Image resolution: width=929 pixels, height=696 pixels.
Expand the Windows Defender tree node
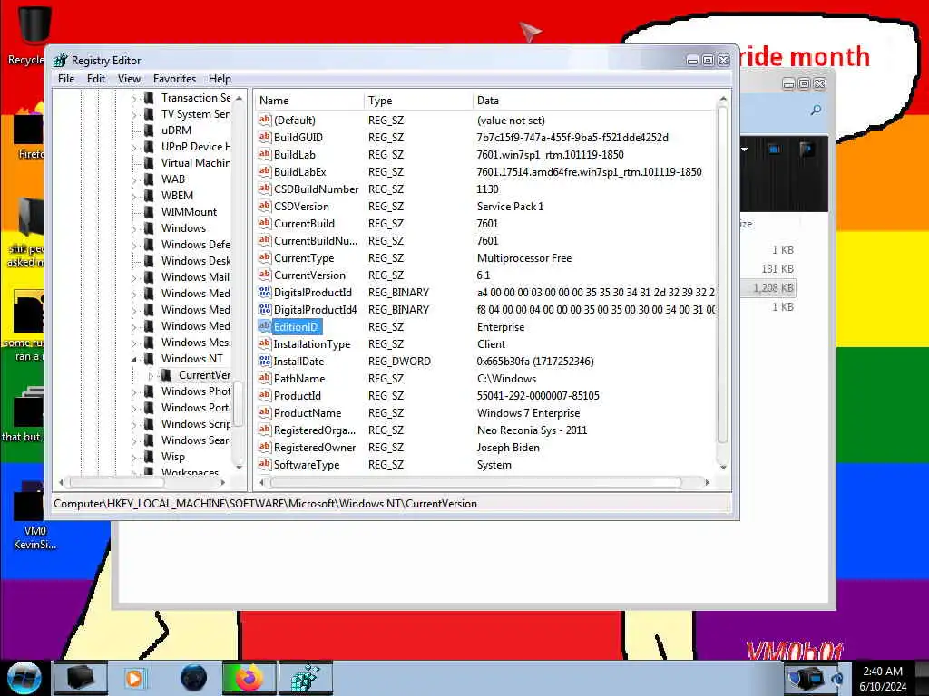point(133,245)
